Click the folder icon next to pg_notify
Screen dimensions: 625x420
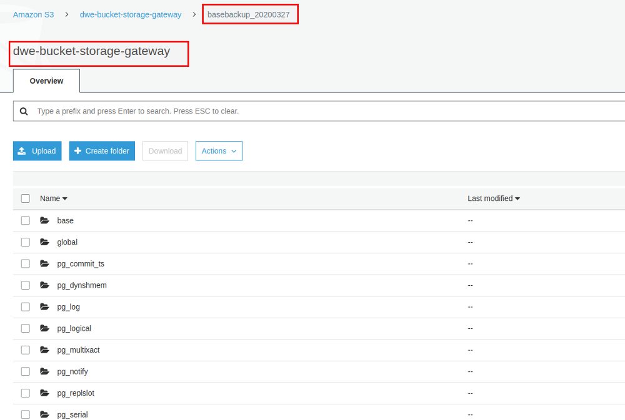(x=44, y=371)
